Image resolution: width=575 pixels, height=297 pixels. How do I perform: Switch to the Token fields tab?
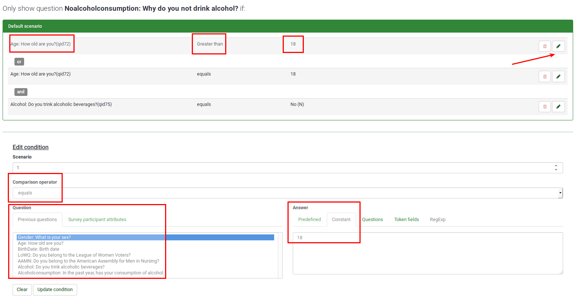click(407, 220)
